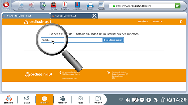The image size is (188, 105).
Task: Open the Lesezeichen bookmarks
Action: pyautogui.click(x=78, y=6)
